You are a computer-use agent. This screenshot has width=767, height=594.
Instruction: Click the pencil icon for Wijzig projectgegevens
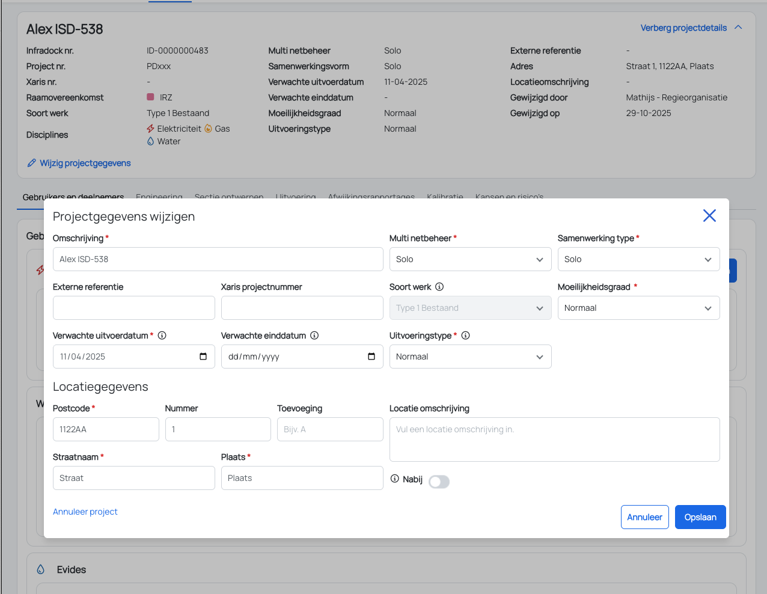[x=32, y=163]
